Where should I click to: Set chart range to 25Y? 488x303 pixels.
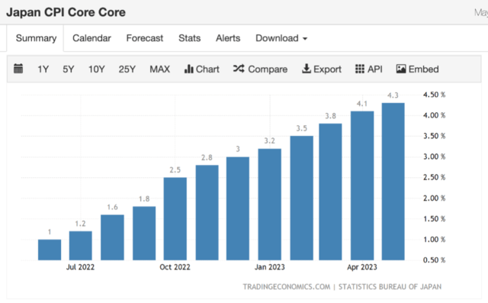click(x=127, y=69)
